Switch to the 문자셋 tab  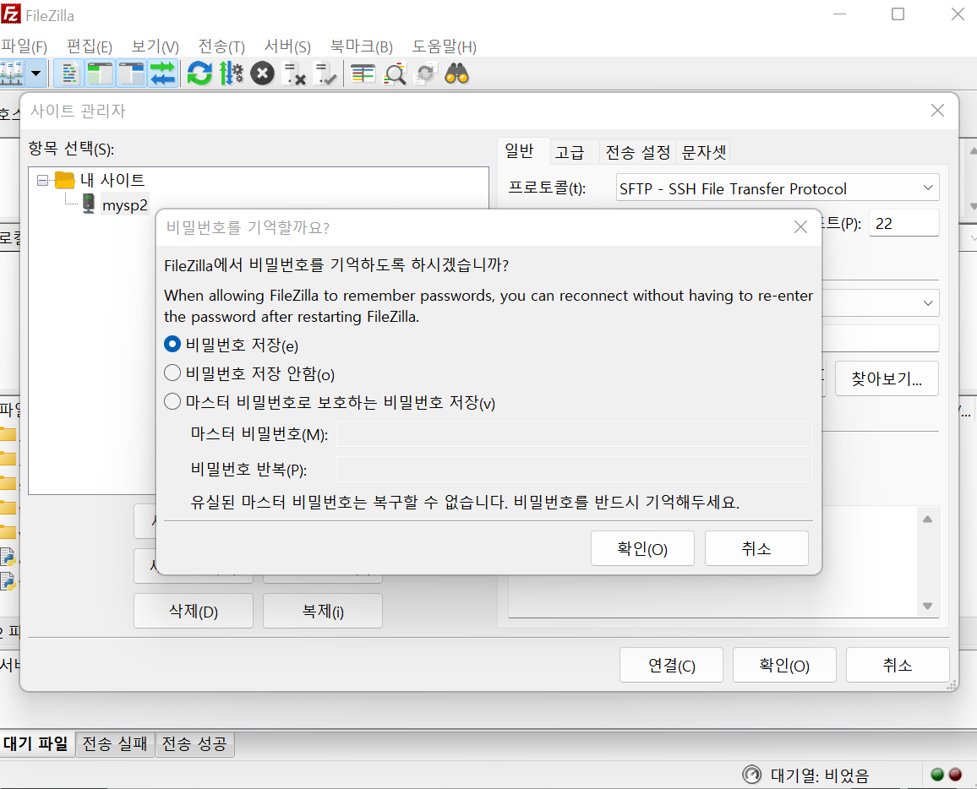click(x=703, y=152)
